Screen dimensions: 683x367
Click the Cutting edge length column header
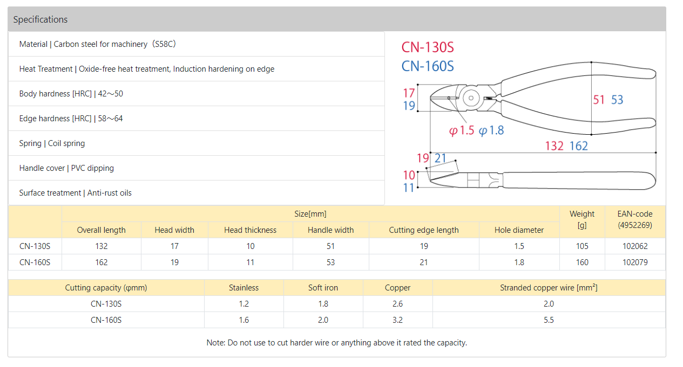424,230
